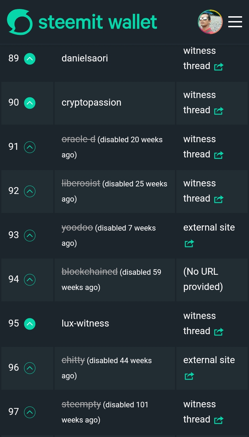Open cryptopassion account name
The image size is (249, 437).
tap(91, 103)
